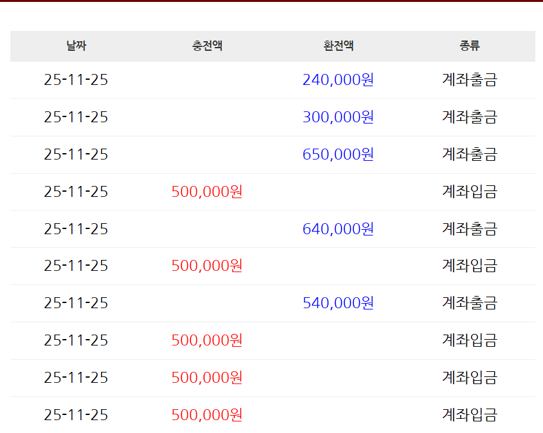This screenshot has width=543, height=433.
Task: Click the 640,000원 withdrawal amount
Action: pyautogui.click(x=338, y=229)
